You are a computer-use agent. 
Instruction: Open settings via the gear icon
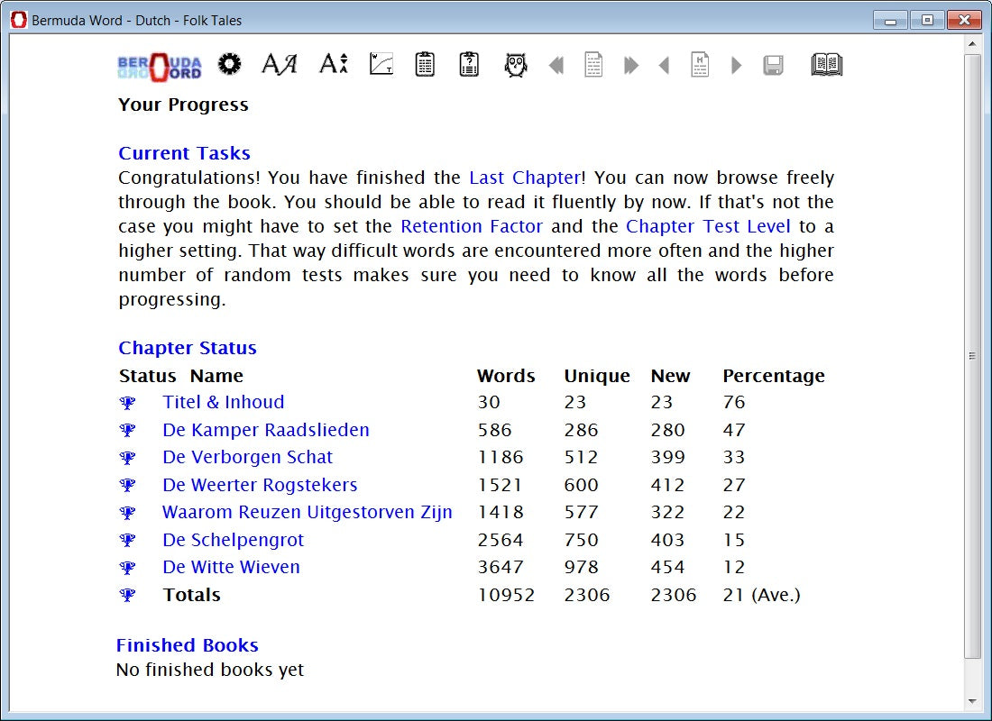[230, 64]
